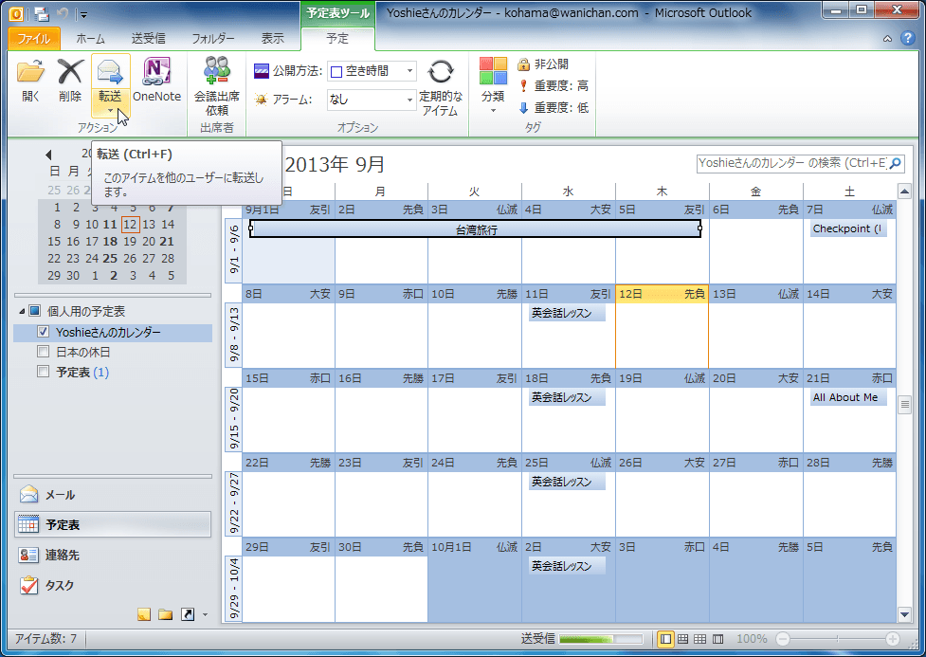Select the 予定表 navigation button
926x657 pixels.
(112, 524)
